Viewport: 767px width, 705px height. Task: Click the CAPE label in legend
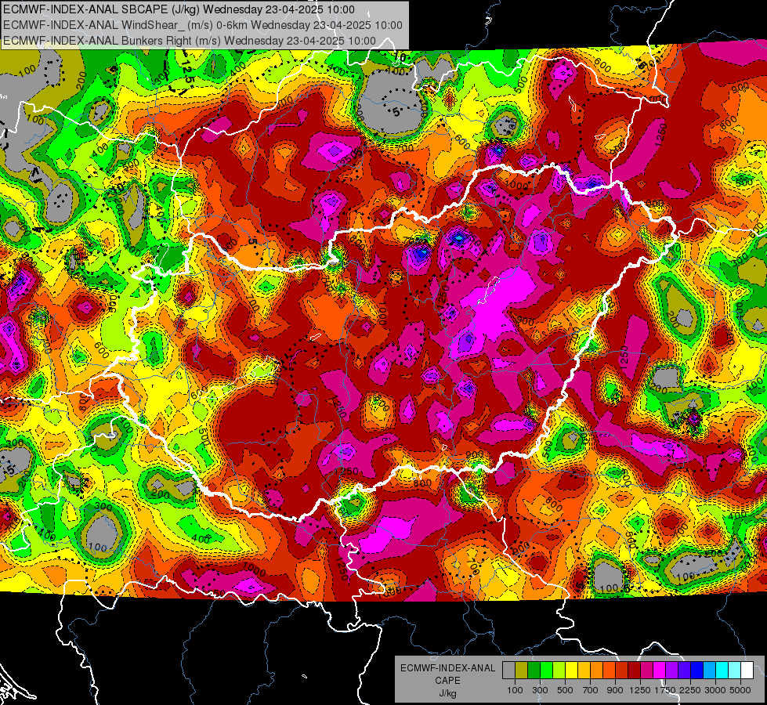pos(447,681)
